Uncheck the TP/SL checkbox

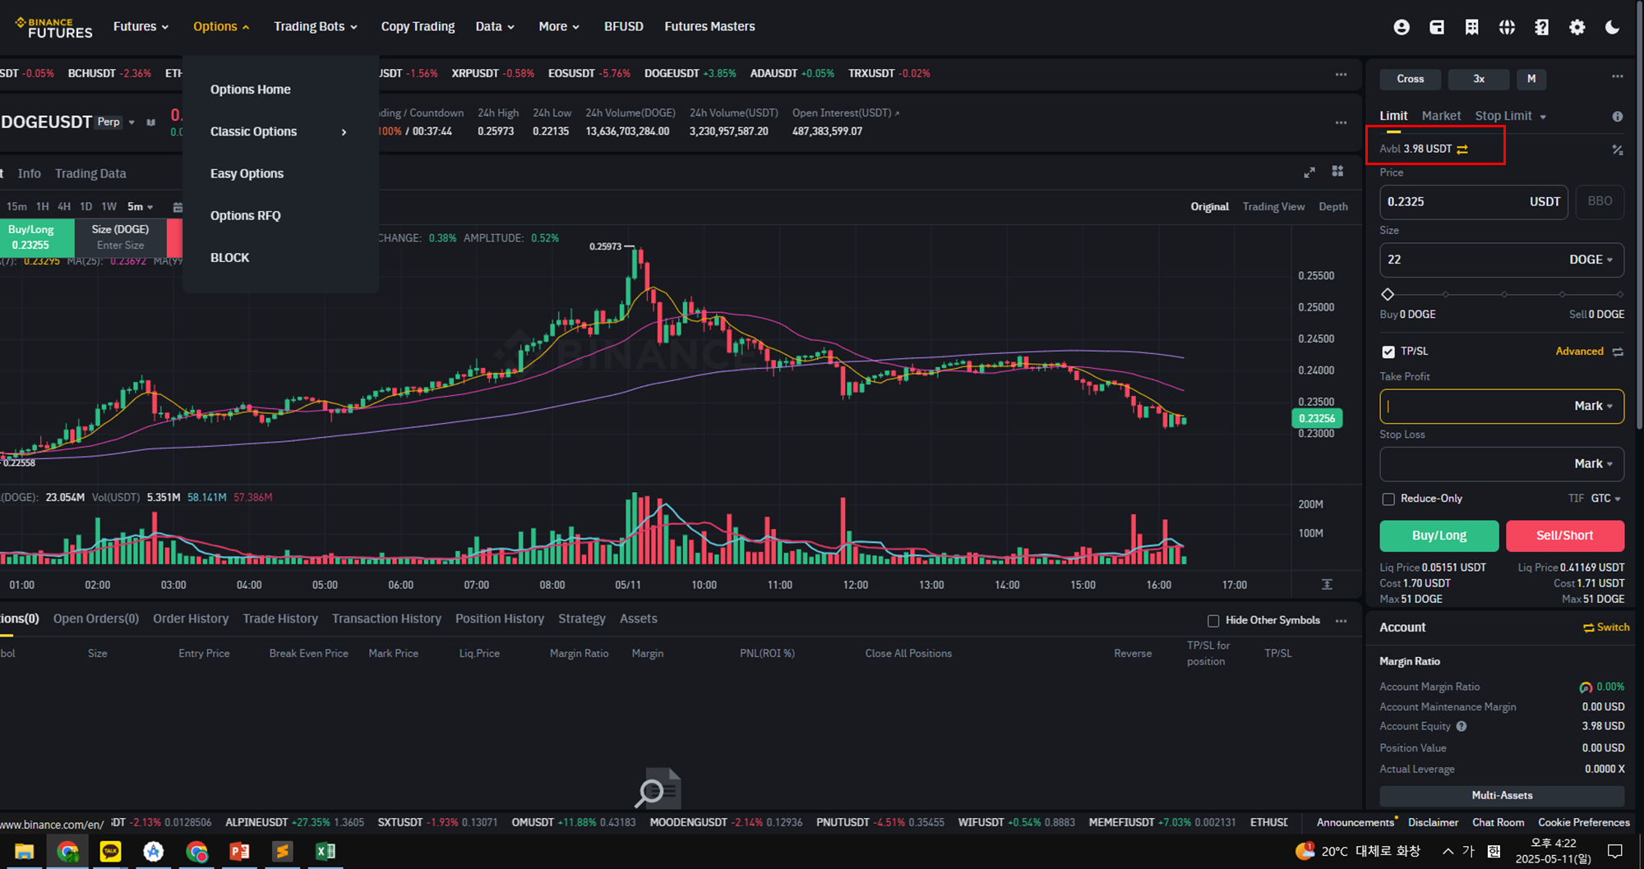coord(1388,352)
